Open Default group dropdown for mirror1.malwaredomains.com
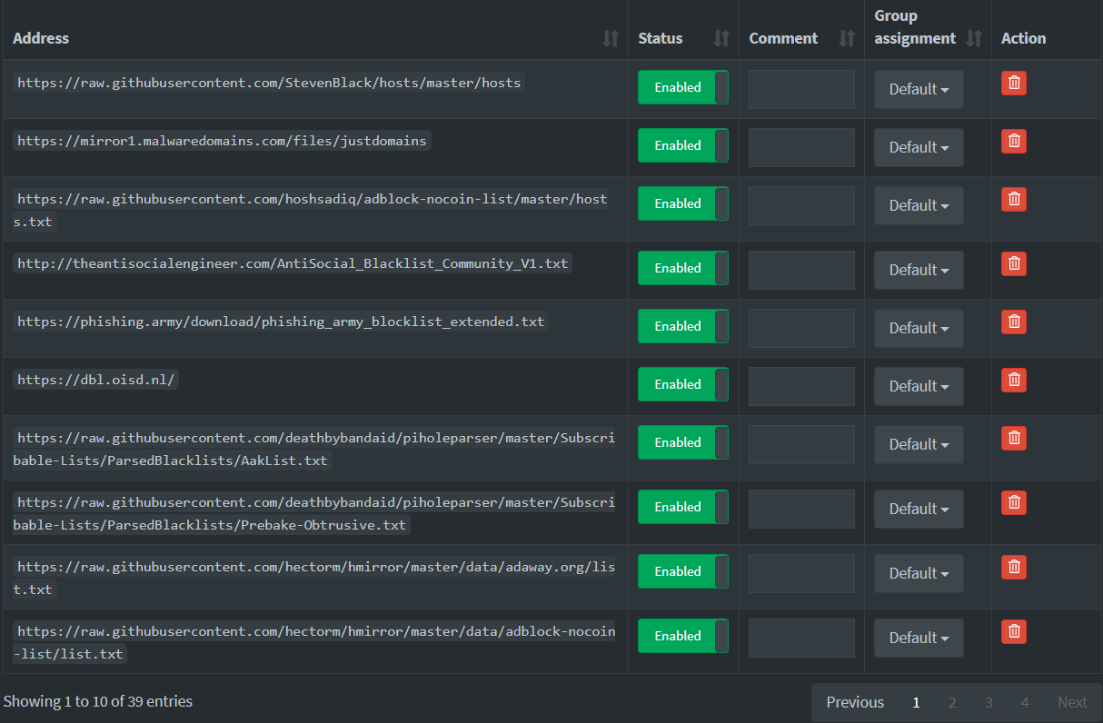Screen dimensions: 1103x723 point(919,147)
